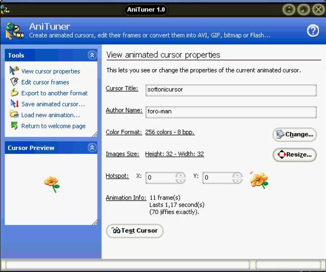Screen dimensions: 326x272
Task: Click the View cursor properties icon
Action: tap(14, 71)
